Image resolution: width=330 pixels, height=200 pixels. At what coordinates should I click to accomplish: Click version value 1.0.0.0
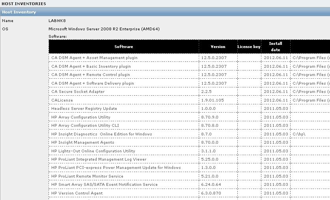pyautogui.click(x=208, y=109)
